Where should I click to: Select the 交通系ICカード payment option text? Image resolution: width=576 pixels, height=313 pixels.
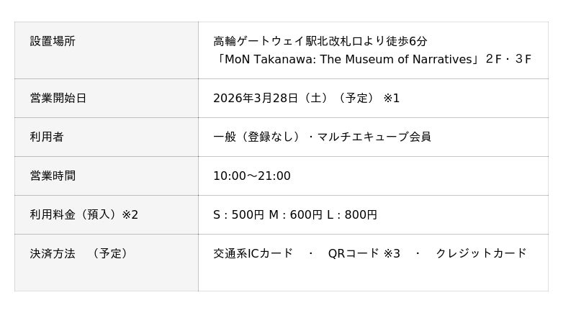[x=253, y=253]
